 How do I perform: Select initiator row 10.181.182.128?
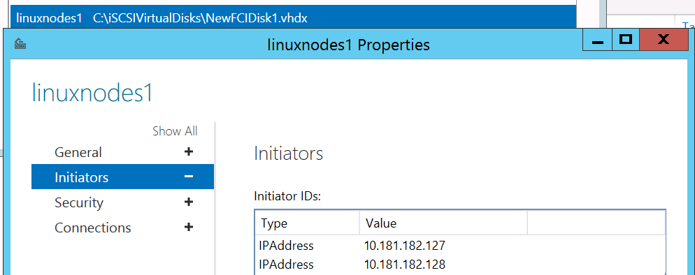tap(459, 265)
